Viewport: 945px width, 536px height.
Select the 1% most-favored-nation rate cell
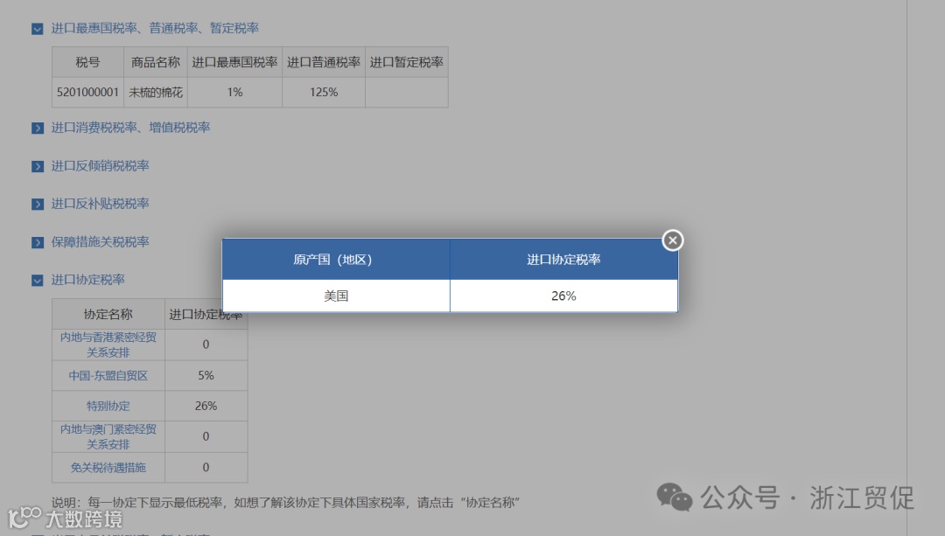click(235, 92)
